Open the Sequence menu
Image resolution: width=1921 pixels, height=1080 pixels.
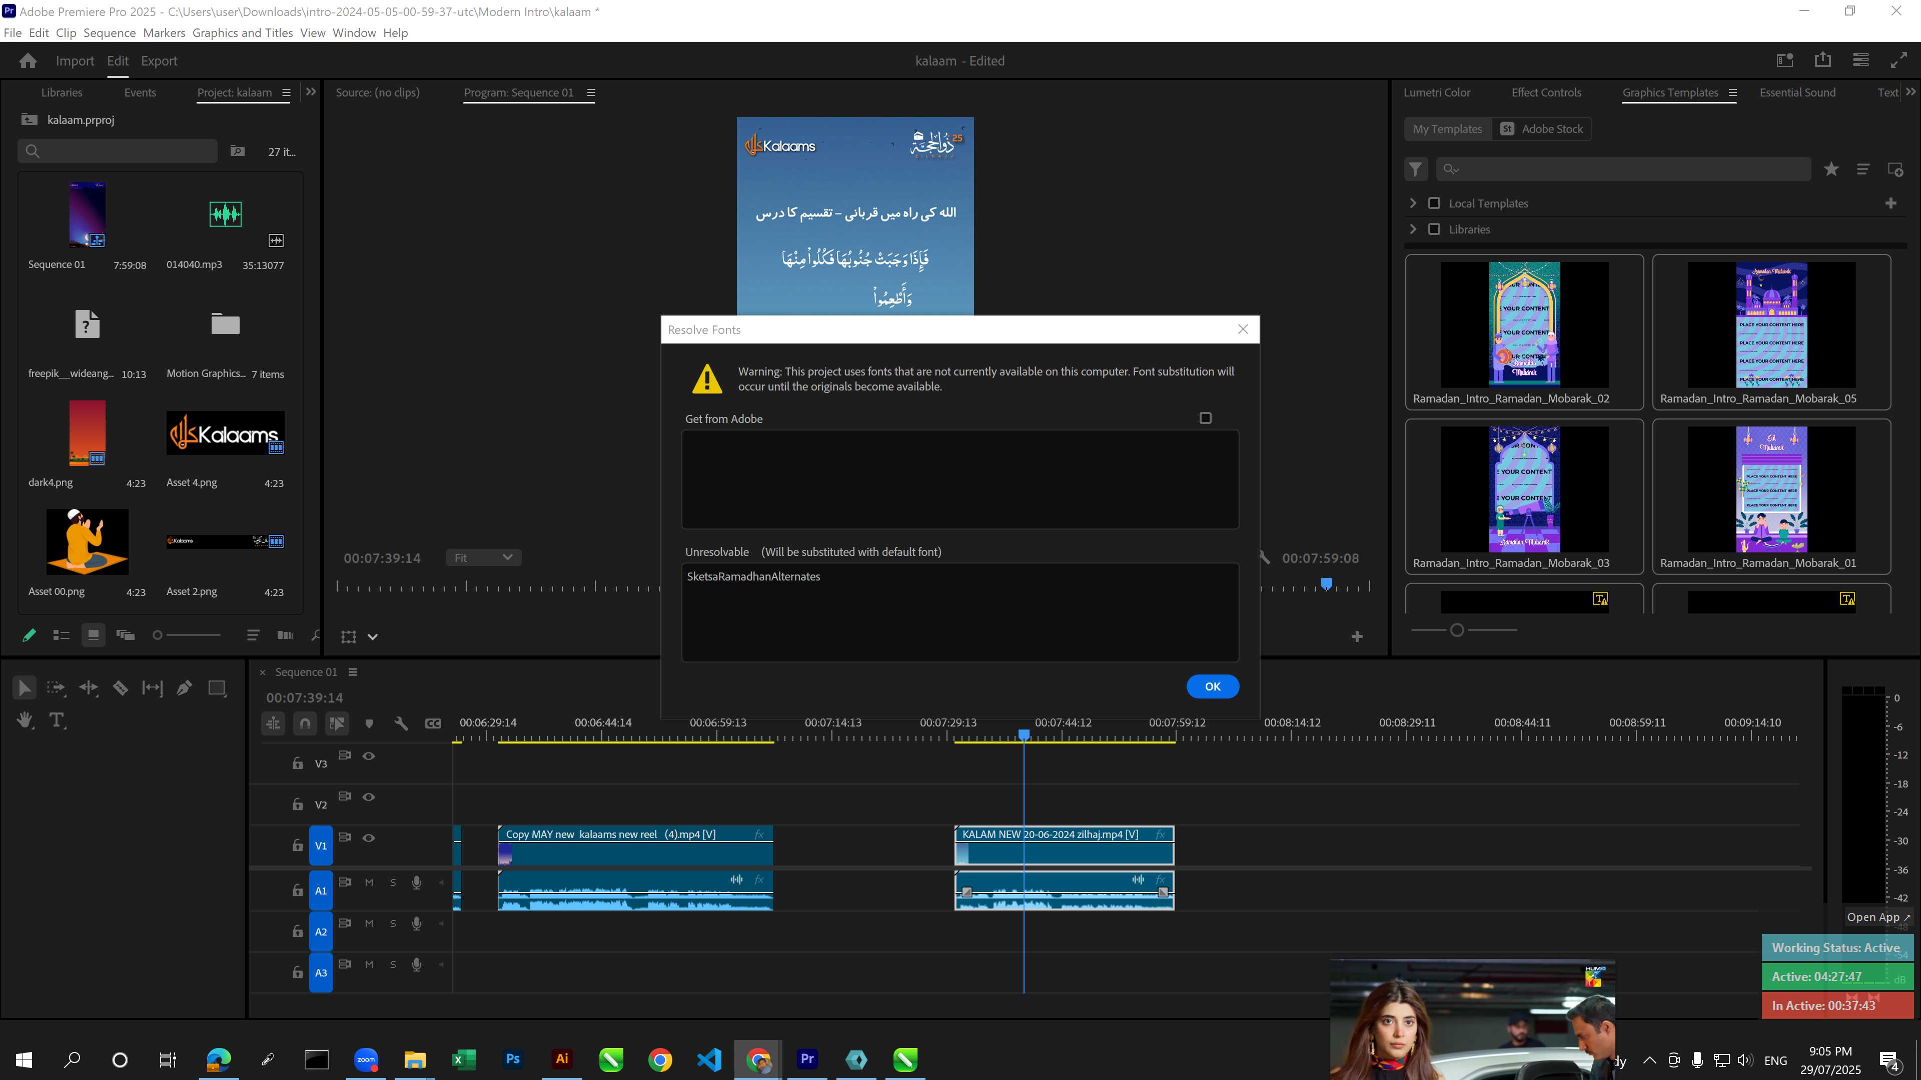(x=110, y=33)
